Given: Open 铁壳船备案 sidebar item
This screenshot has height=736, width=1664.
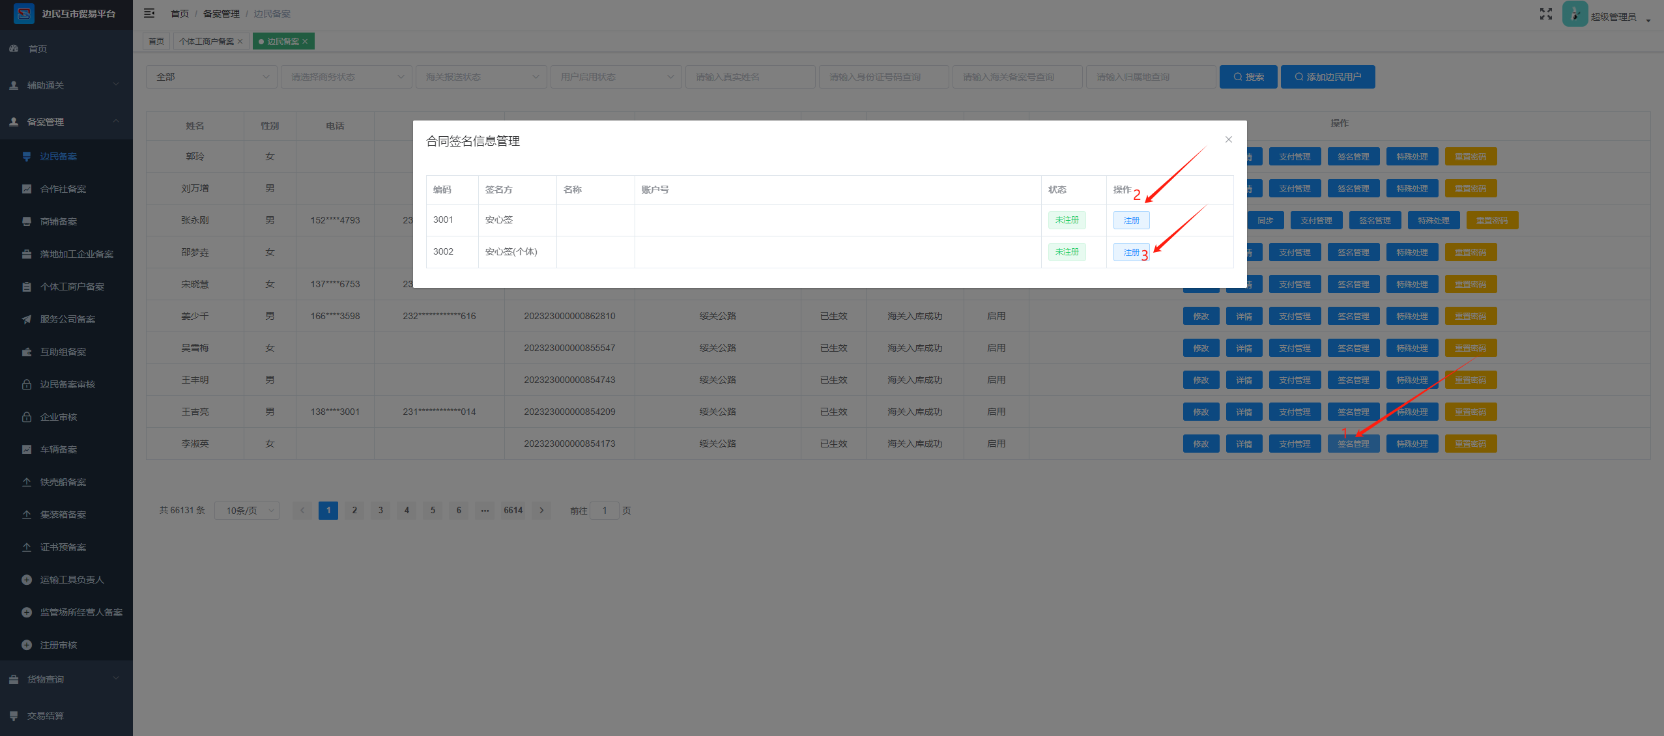Looking at the screenshot, I should click(x=66, y=482).
